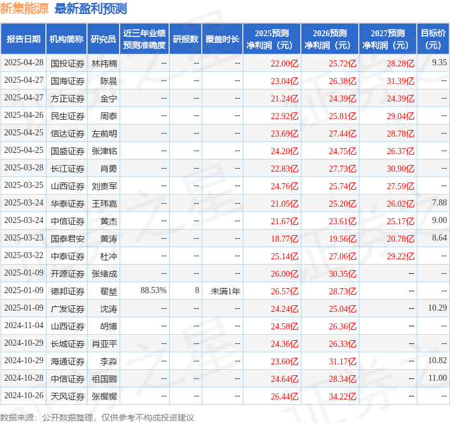Click the 方正证券 institution cell
The image size is (450, 423).
tap(68, 98)
